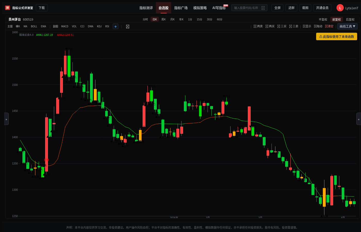The width and height of the screenshot is (361, 232).
Task: Select 不复权 price adjustment mode
Action: (323, 20)
